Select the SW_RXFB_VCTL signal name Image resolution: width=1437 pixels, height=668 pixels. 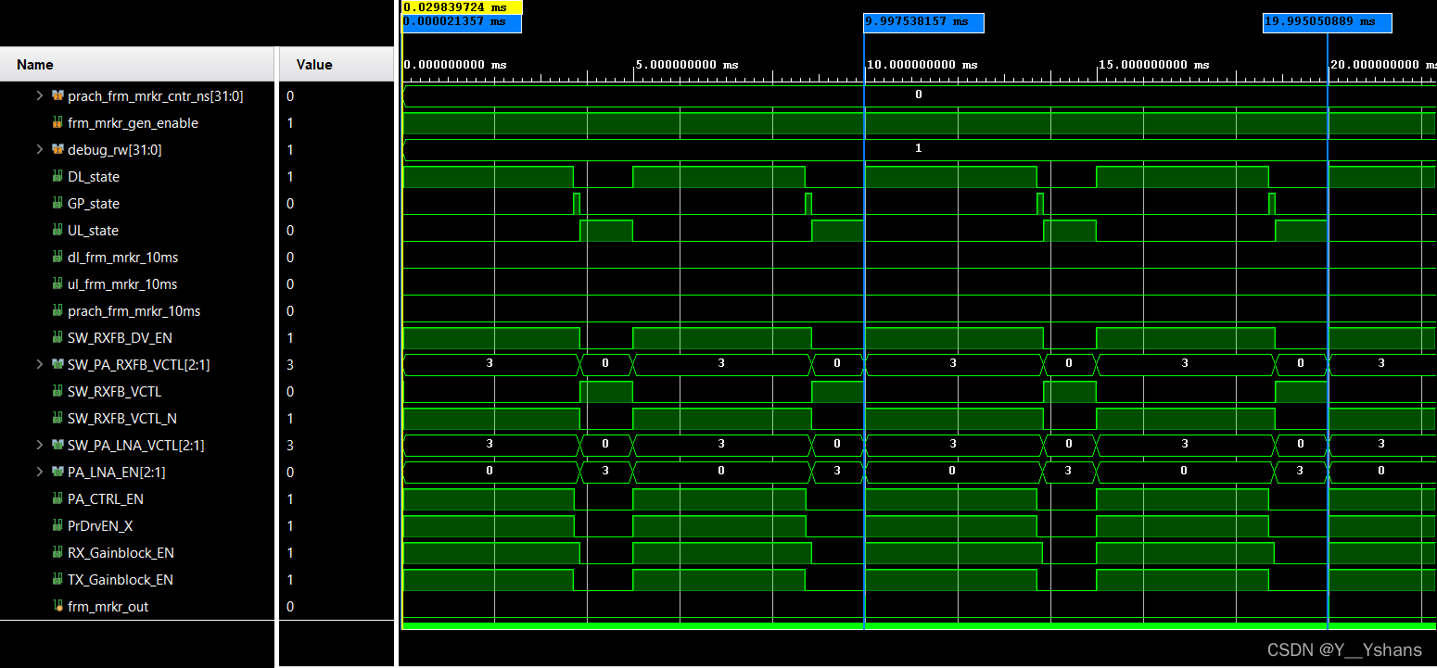(114, 392)
